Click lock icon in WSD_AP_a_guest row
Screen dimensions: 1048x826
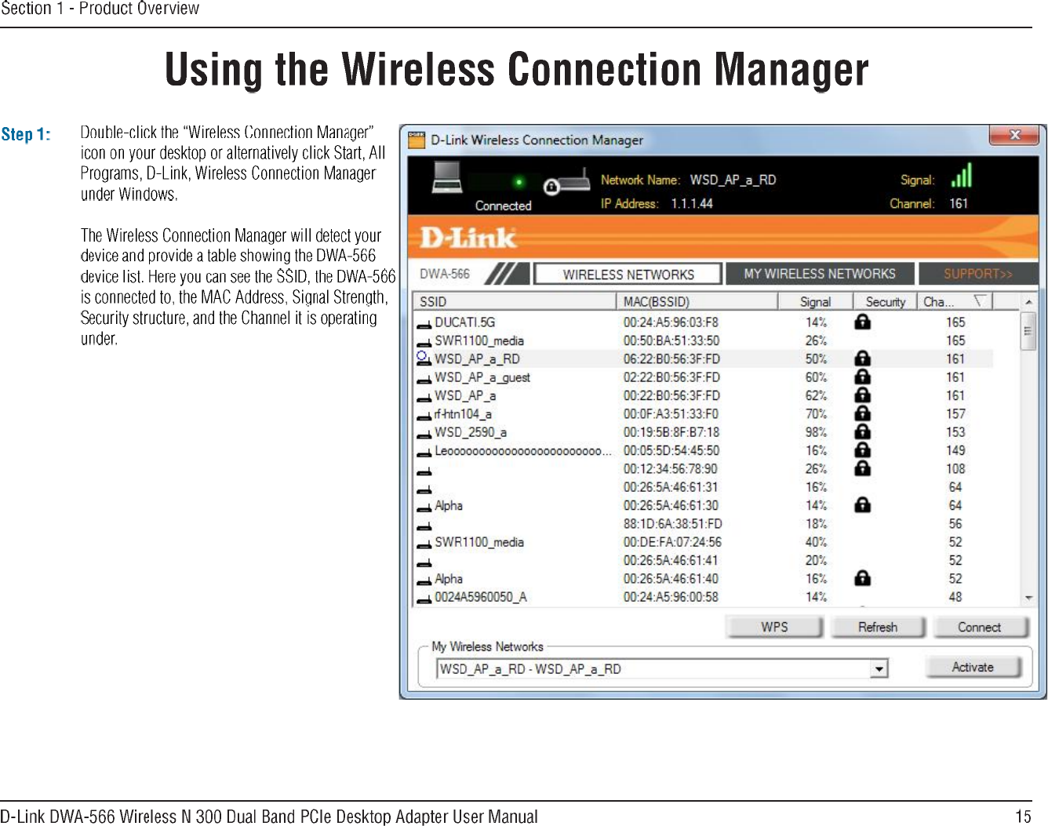click(x=862, y=377)
